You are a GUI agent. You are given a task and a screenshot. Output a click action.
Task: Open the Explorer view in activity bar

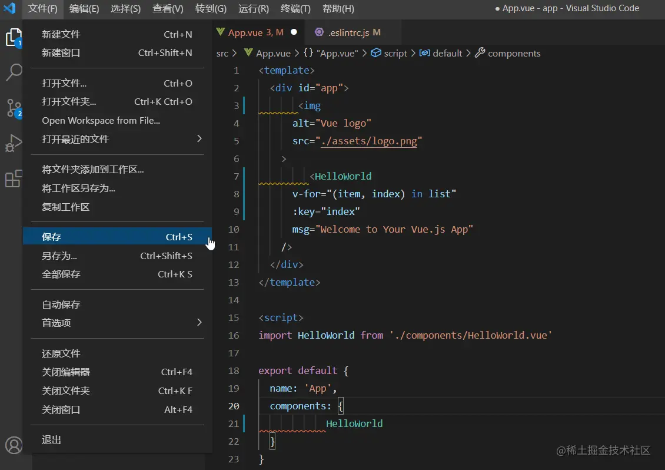[14, 37]
